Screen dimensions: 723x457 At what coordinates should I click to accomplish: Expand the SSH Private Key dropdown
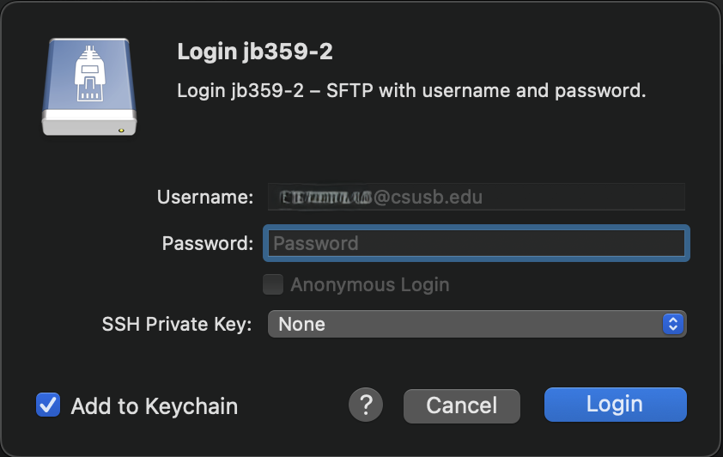(477, 324)
